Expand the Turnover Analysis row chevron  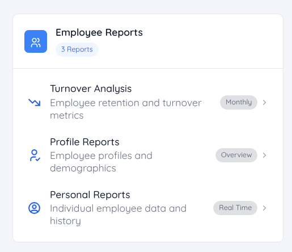264,102
